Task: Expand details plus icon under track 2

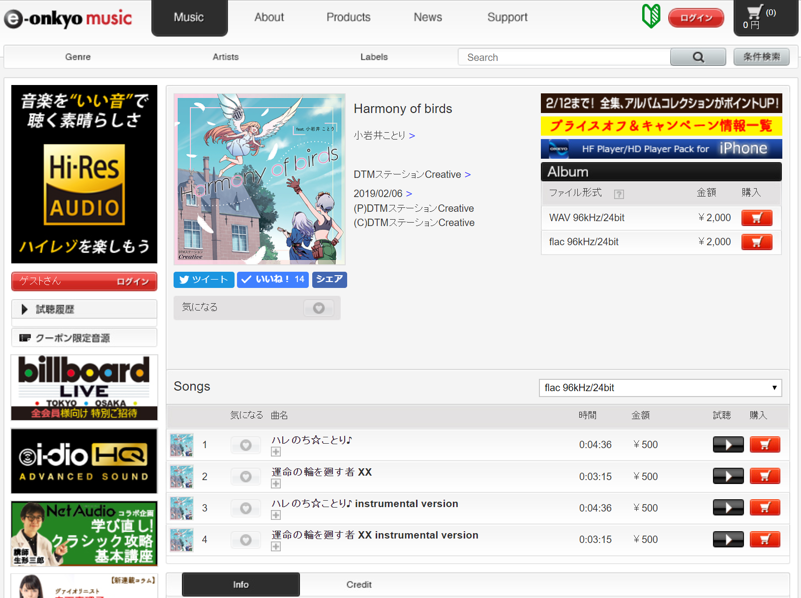Action: 276,484
